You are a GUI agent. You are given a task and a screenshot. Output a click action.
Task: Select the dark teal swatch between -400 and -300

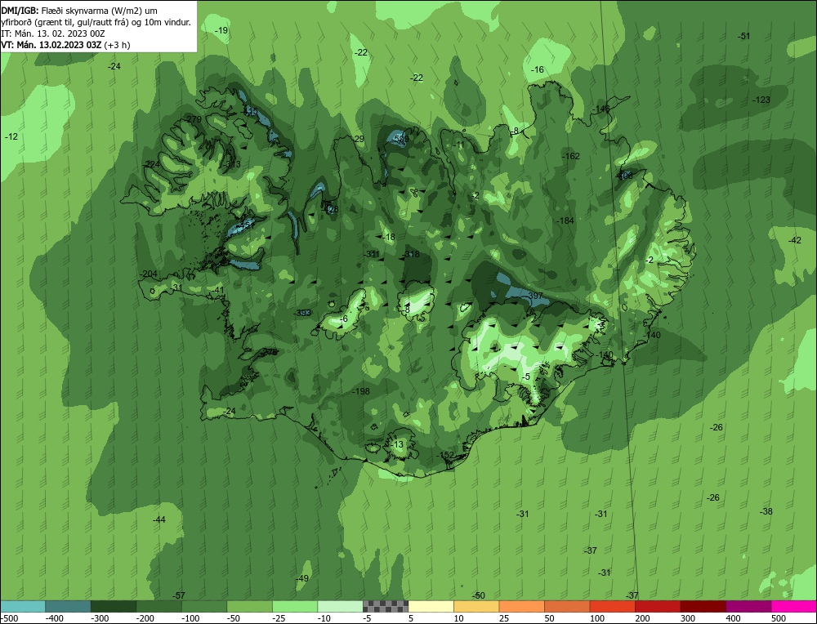pos(68,606)
